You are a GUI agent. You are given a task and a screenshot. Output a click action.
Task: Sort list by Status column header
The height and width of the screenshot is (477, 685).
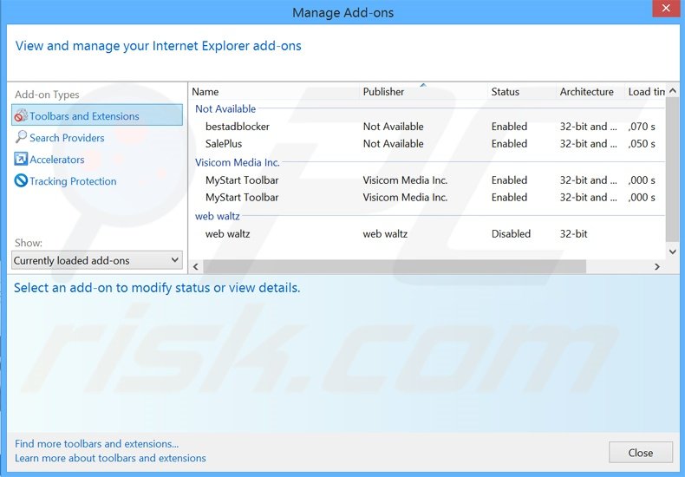522,92
